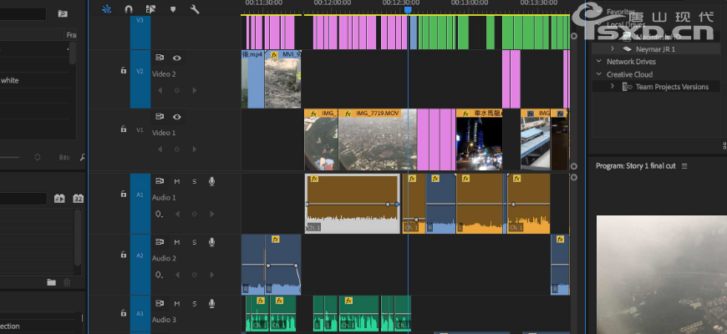Viewport: 727px width, 334px height.
Task: Click the Linked Selection icon
Action: [x=151, y=9]
